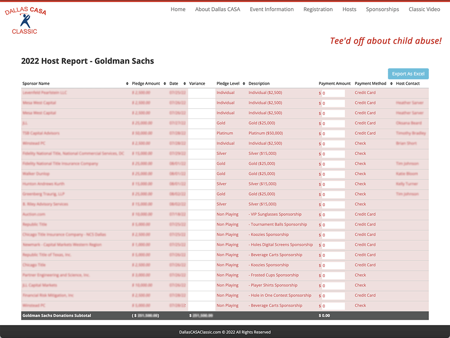This screenshot has width=450, height=338.
Task: Navigate to Registration
Action: [x=318, y=9]
